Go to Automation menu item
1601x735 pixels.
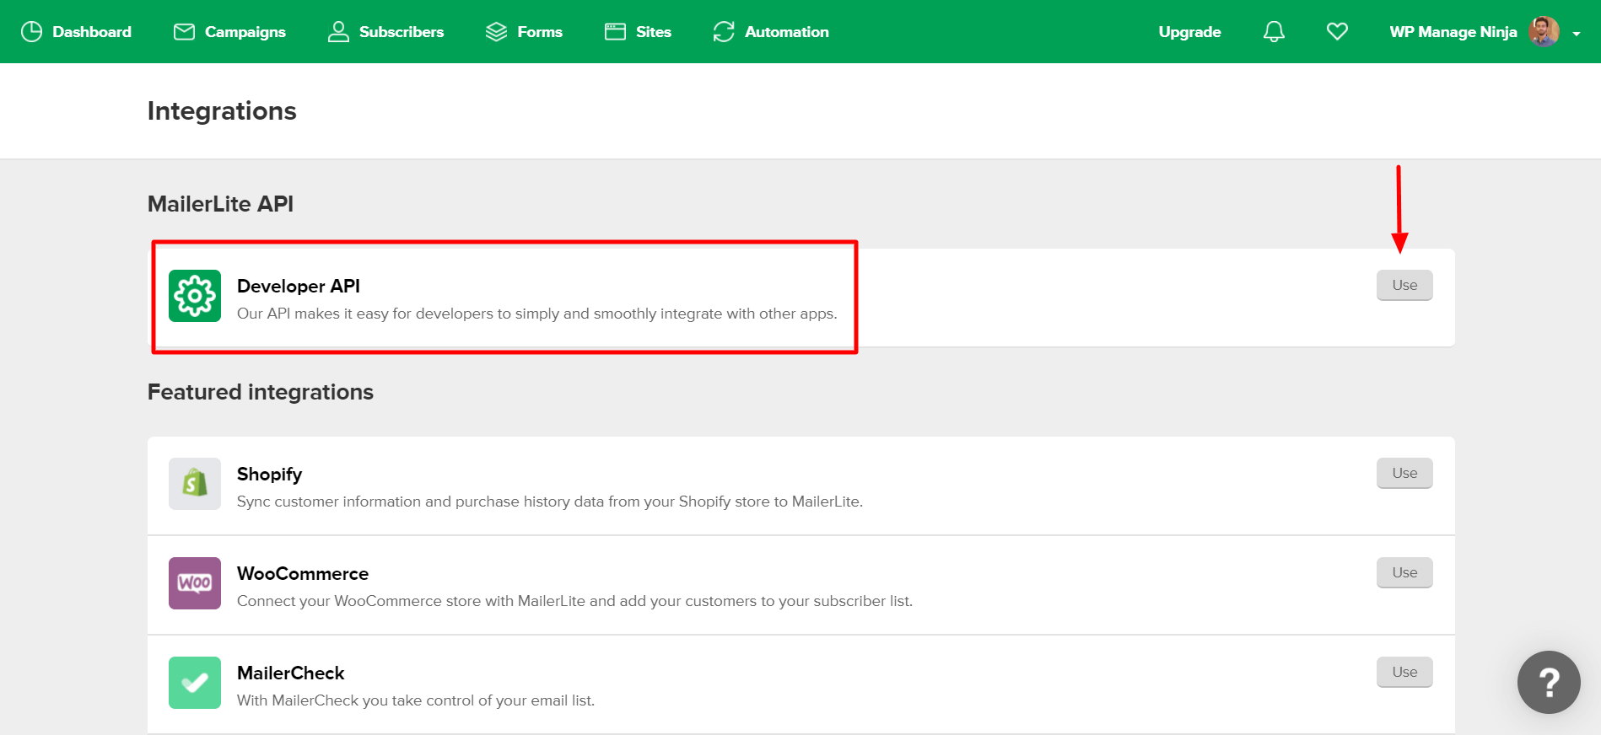[x=771, y=32]
